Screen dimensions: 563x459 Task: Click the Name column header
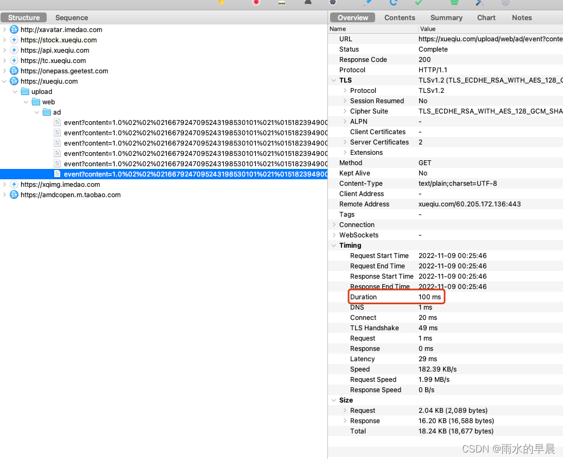point(373,29)
